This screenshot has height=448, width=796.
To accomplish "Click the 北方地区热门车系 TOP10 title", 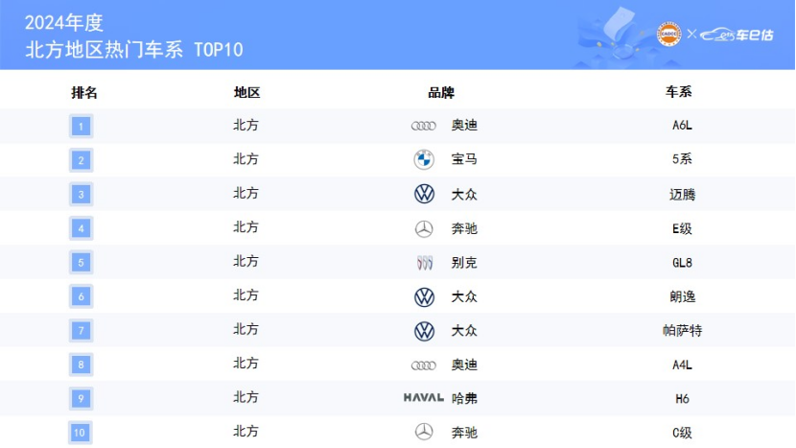I will (133, 49).
